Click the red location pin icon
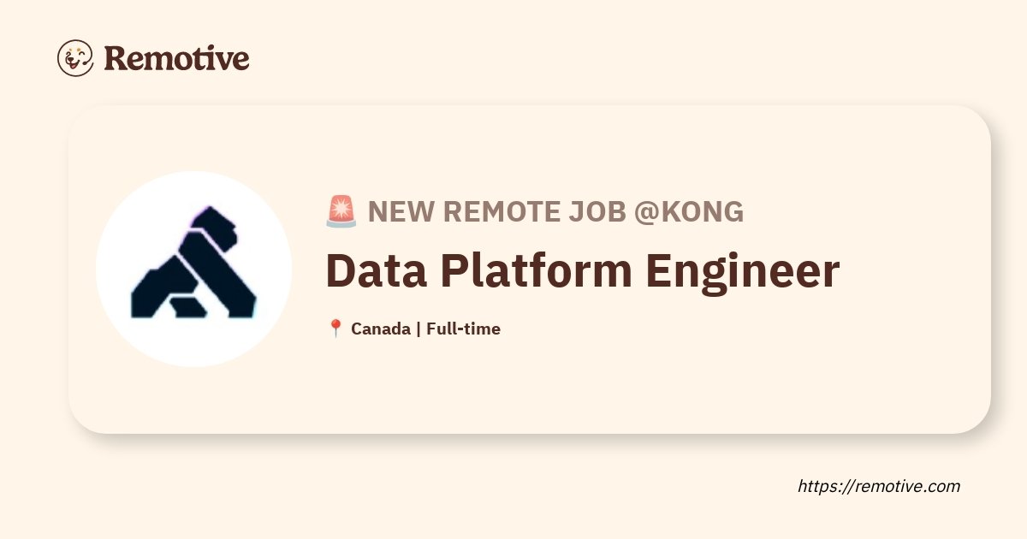Screen dimensions: 1027x539 [x=335, y=329]
